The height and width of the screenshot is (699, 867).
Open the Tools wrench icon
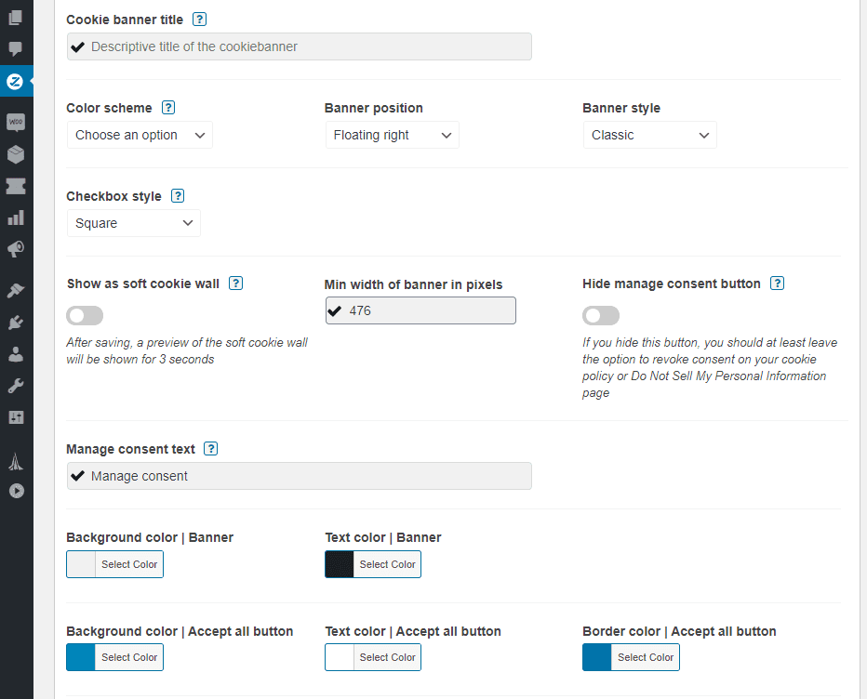tap(16, 385)
